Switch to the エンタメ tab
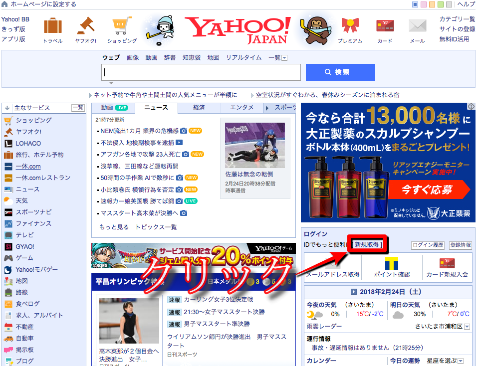Viewport: 478px width, 366px height. 241,108
